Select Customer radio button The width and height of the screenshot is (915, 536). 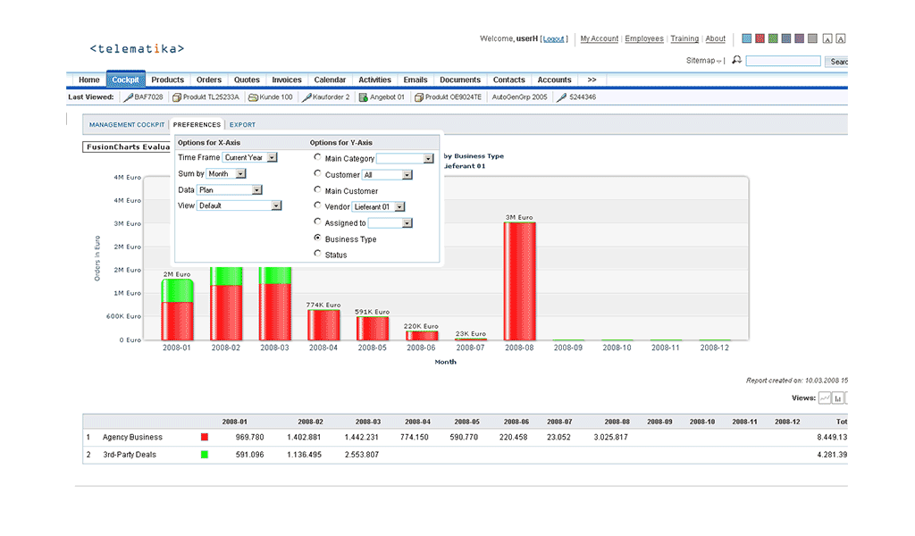[x=317, y=174]
